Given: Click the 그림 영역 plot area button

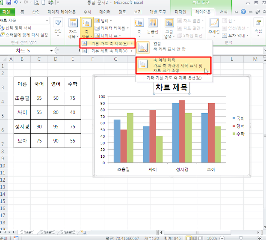Looking at the screenshot, I should point(169,28).
